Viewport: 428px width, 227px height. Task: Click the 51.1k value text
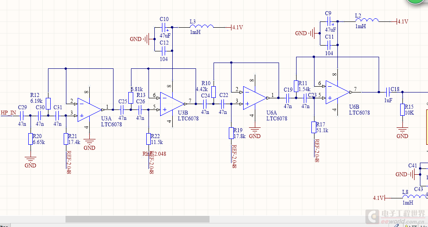(323, 130)
